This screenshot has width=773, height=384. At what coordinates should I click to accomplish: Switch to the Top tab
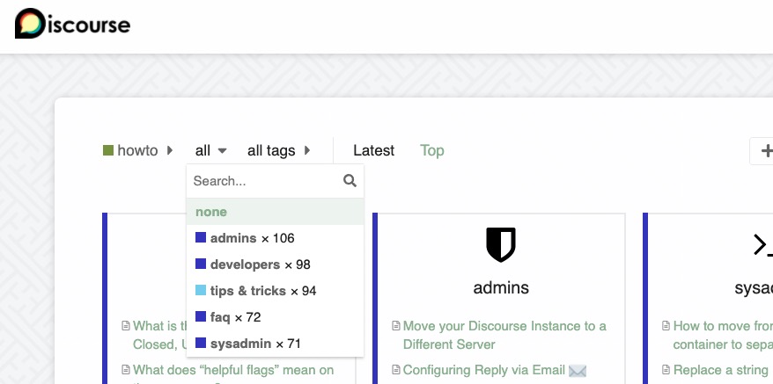[x=432, y=150]
